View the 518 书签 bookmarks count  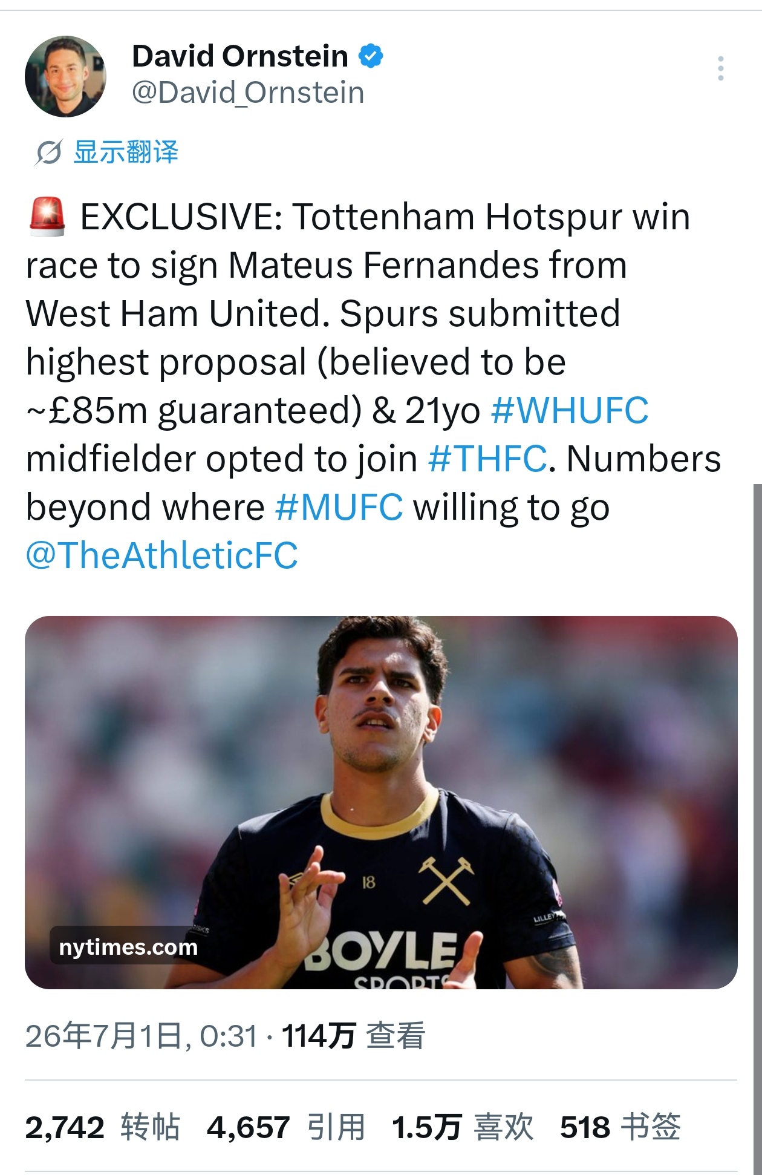point(620,1127)
